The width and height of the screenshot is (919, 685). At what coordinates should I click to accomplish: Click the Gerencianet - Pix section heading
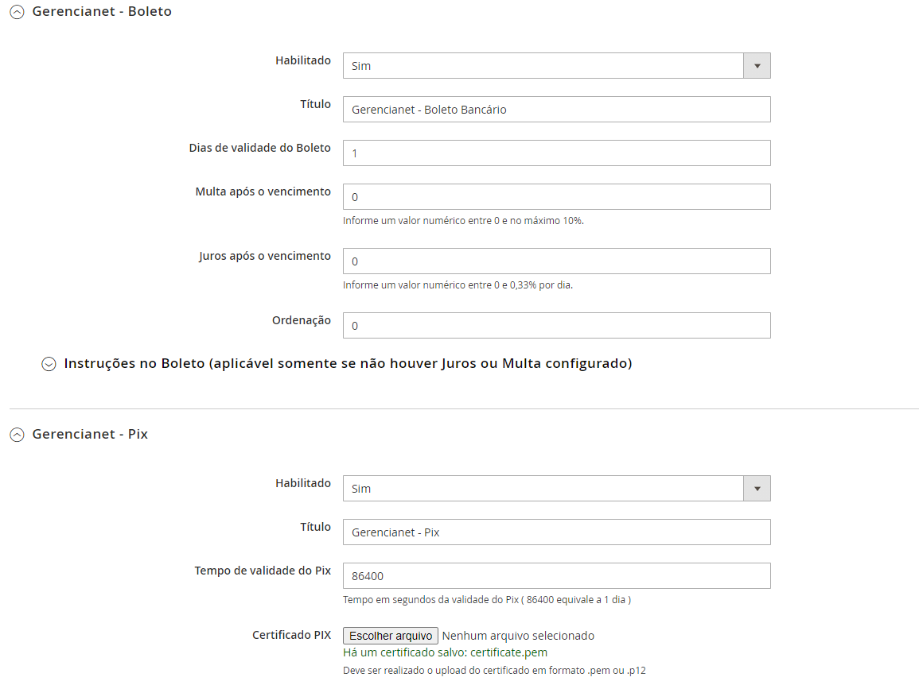[90, 435]
